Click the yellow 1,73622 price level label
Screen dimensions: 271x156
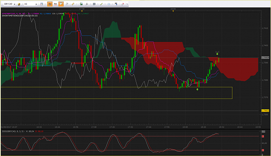(x=265, y=111)
